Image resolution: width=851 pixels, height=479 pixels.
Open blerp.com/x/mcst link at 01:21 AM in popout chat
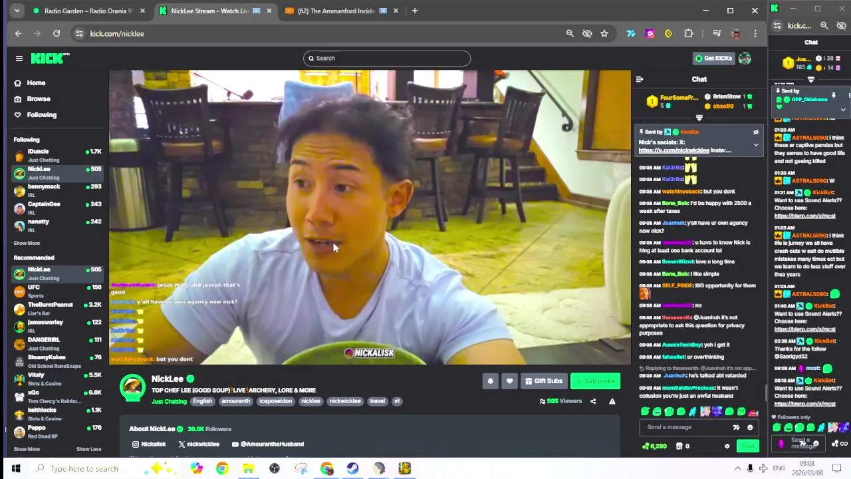click(x=804, y=216)
